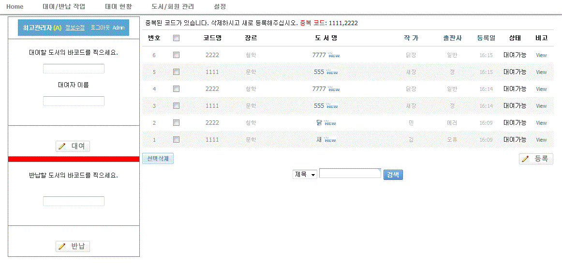This screenshot has width=562, height=267.
Task: Click the Admin link
Action: pos(118,28)
